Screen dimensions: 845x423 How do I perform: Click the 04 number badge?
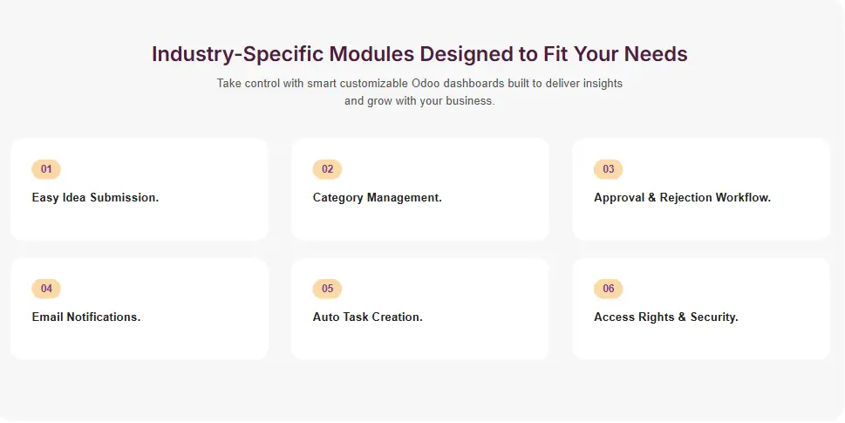click(46, 289)
